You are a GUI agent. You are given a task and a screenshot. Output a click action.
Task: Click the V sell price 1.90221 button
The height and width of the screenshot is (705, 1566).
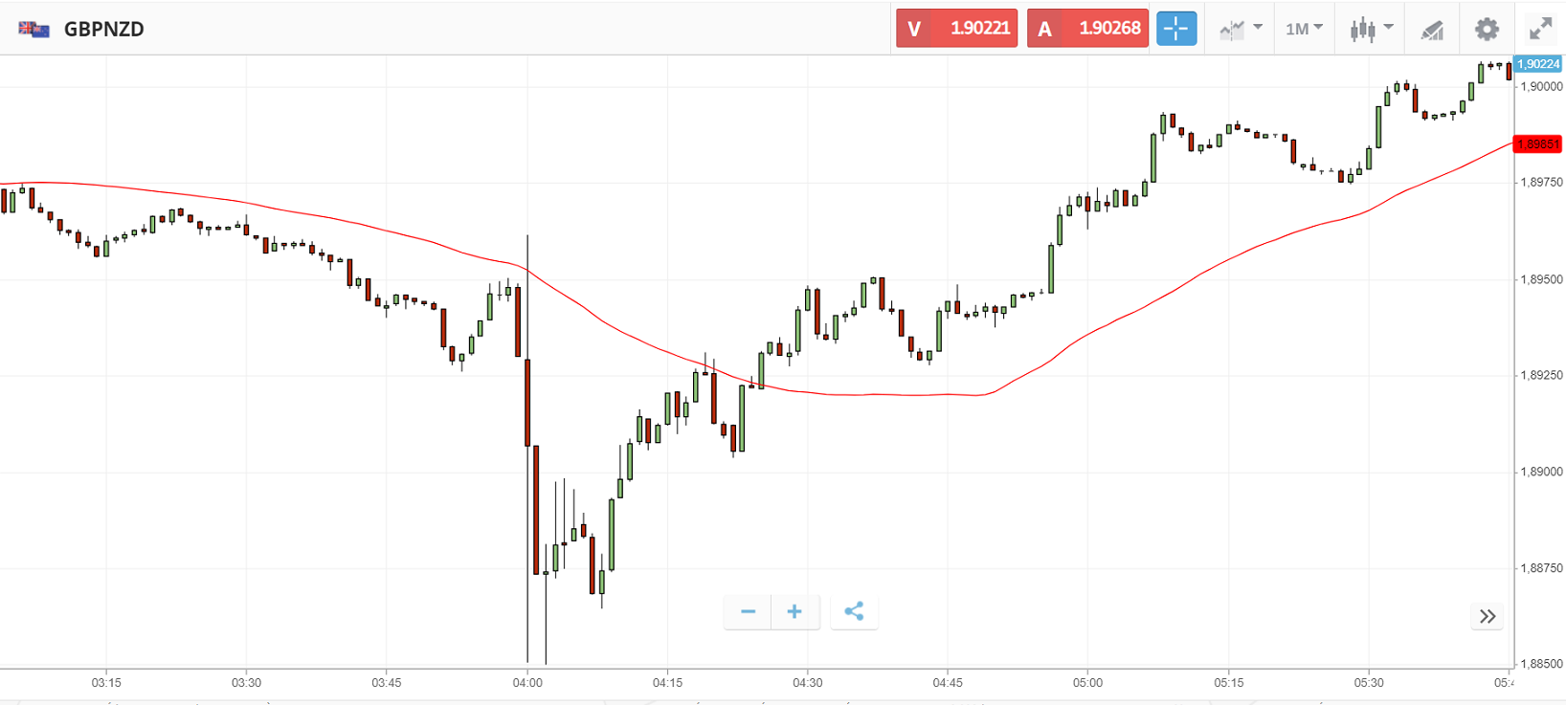956,29
